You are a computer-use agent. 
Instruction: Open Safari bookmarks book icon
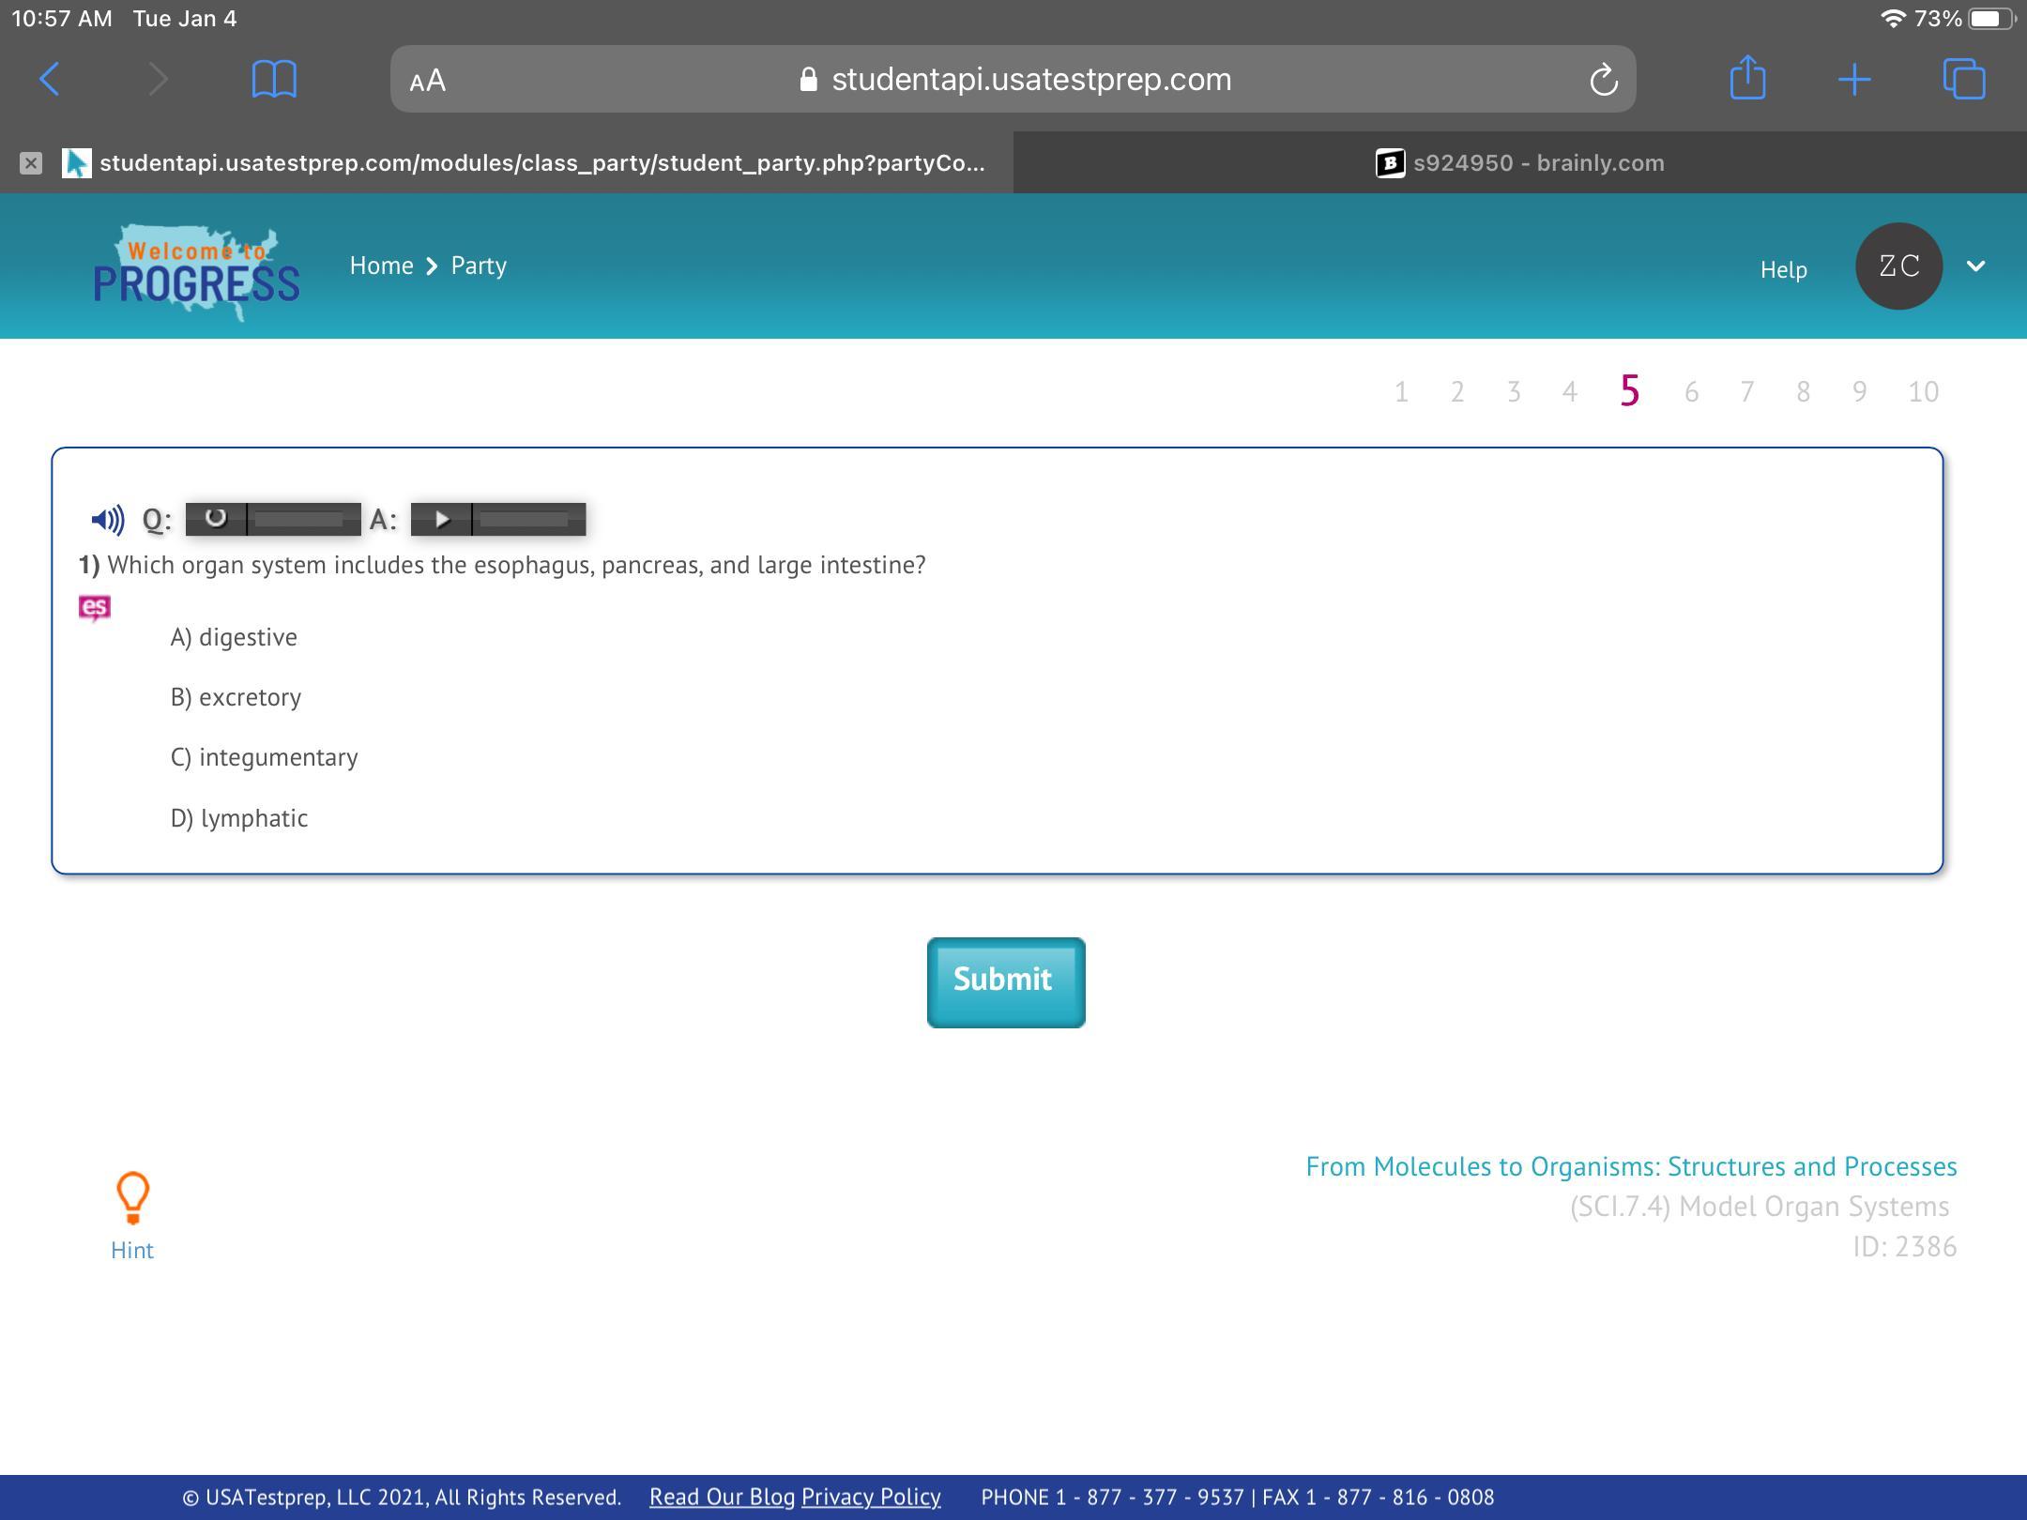click(x=274, y=79)
